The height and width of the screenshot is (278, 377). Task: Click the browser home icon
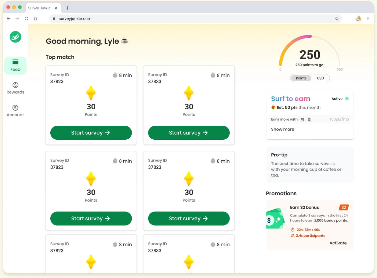coord(36,19)
